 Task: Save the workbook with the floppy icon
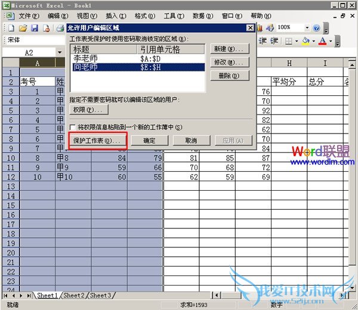[35, 28]
